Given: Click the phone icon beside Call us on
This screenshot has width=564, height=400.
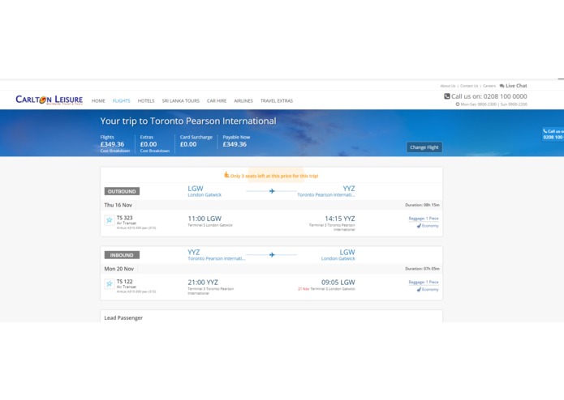Looking at the screenshot, I should click(x=447, y=96).
